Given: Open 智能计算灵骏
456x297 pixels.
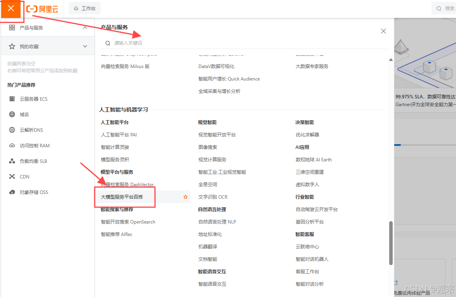Looking at the screenshot, I should (x=115, y=147).
